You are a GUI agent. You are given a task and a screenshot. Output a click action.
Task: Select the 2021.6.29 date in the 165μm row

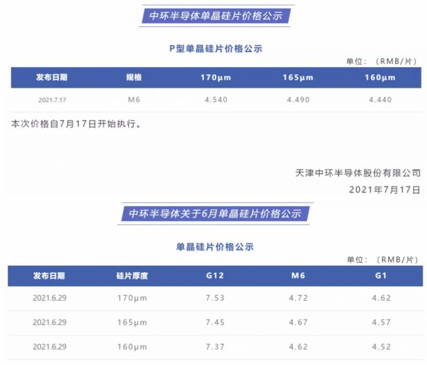click(x=50, y=322)
